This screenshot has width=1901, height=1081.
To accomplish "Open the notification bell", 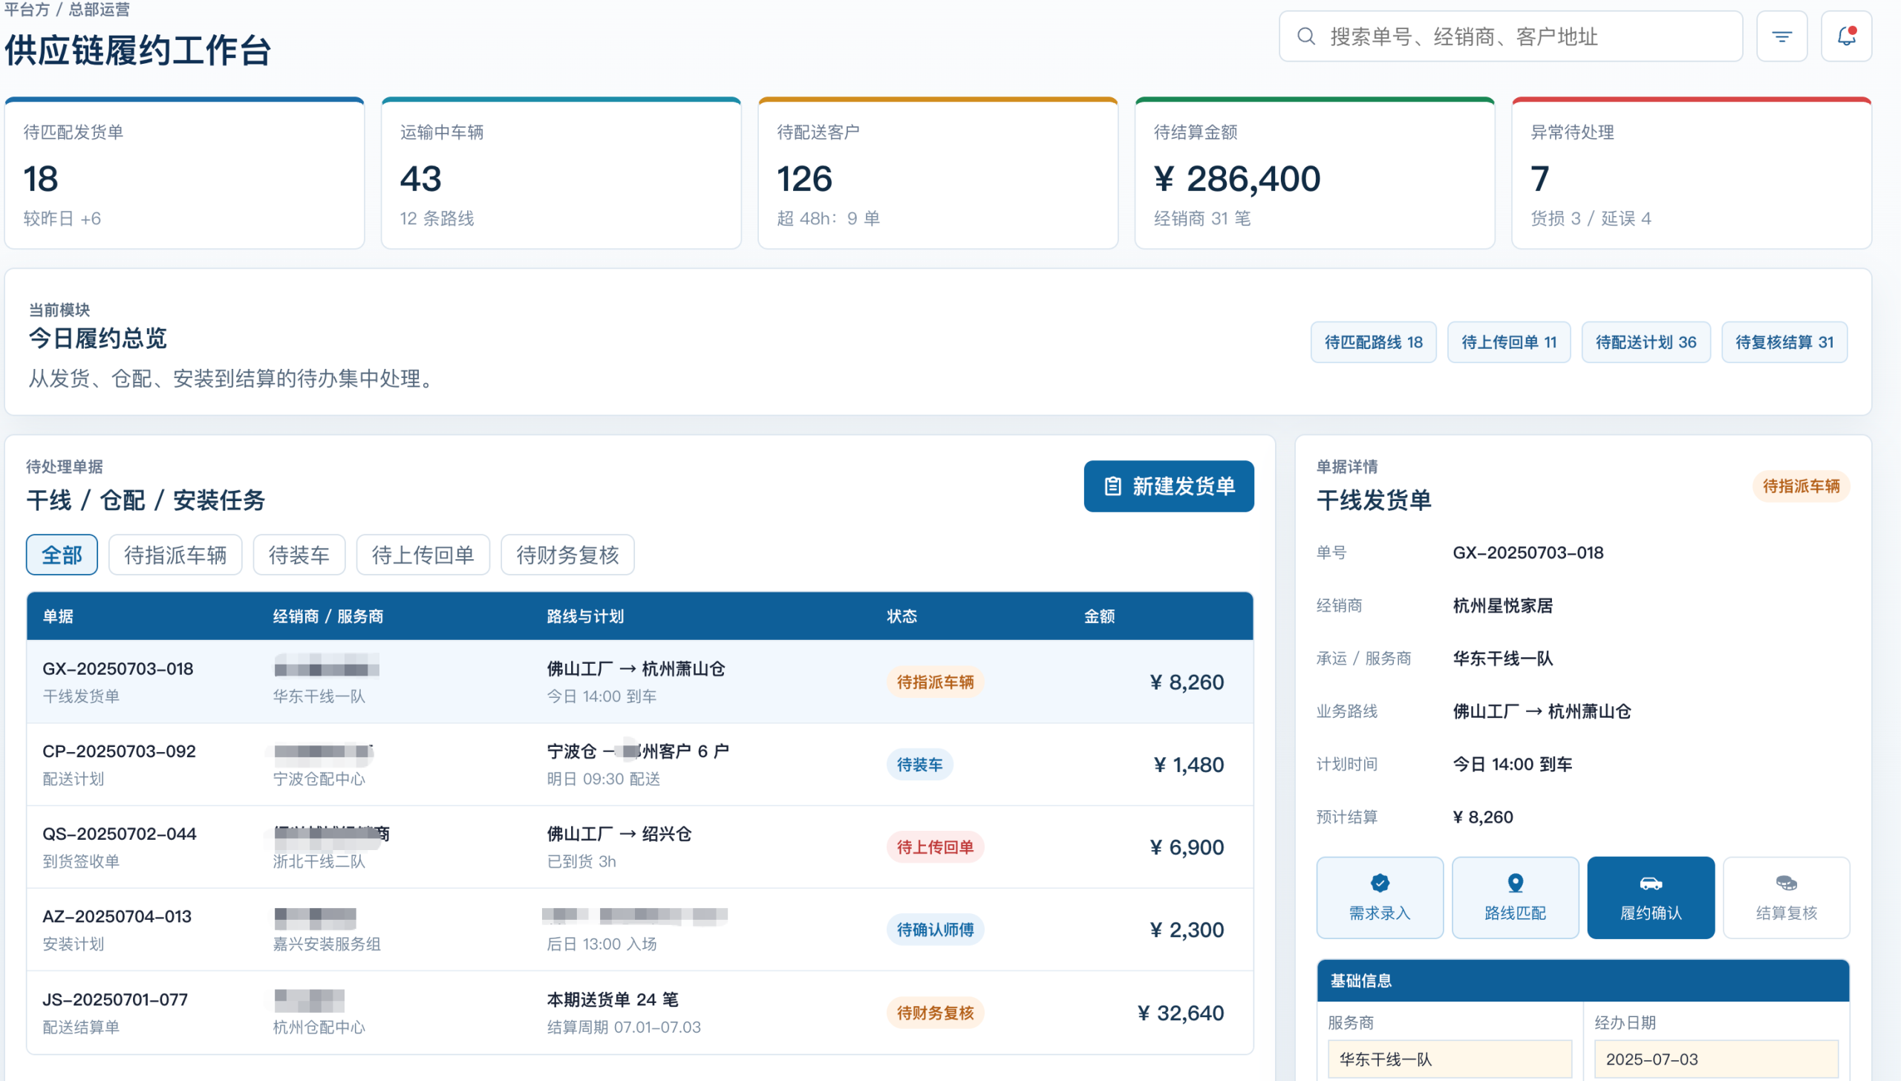I will click(1846, 36).
